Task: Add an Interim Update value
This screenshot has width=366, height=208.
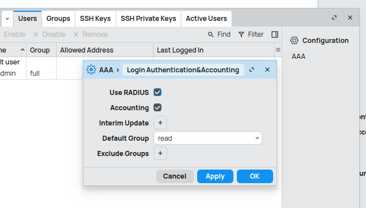Action: coord(160,123)
